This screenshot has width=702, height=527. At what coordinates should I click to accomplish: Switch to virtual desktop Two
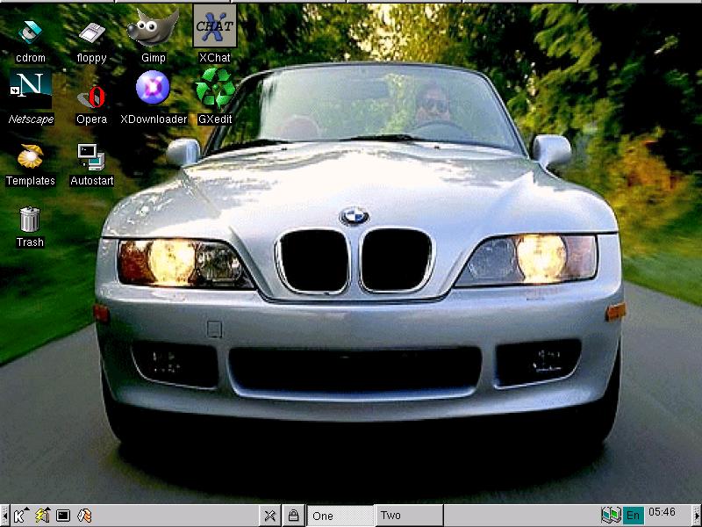(409, 516)
